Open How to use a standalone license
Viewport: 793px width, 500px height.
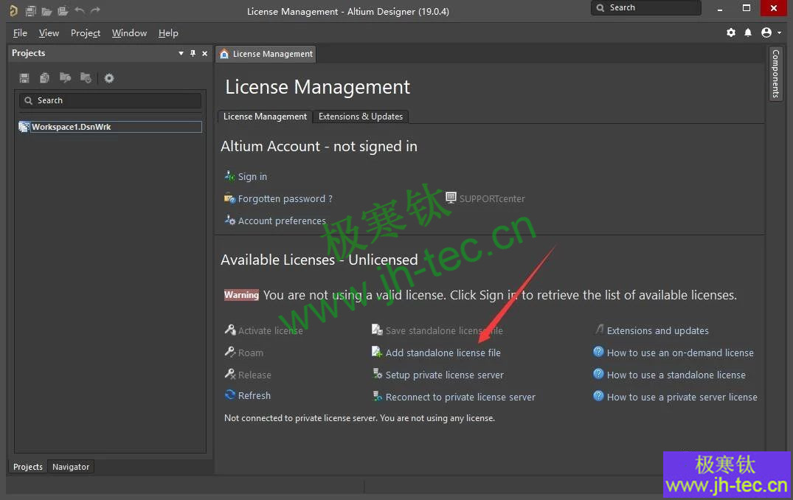[x=676, y=375]
